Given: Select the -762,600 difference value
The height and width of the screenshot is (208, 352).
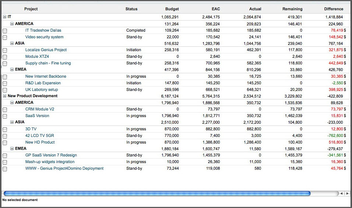Looking at the screenshot, I should (x=335, y=135).
